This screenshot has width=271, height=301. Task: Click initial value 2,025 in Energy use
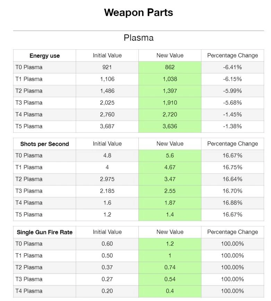(107, 103)
